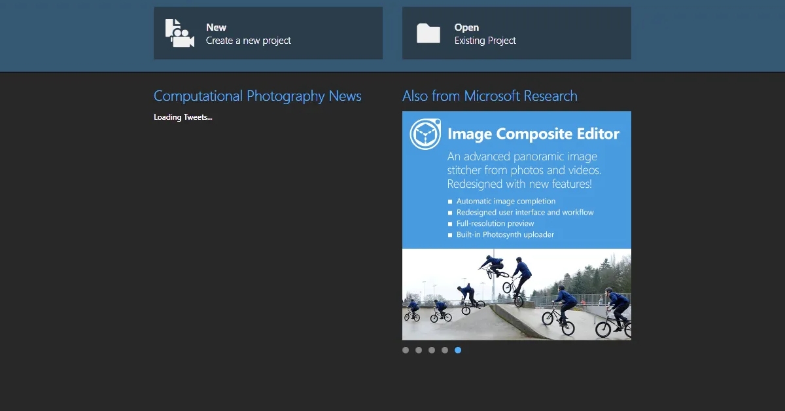Click the "Built-in Photosynth uploader" bullet

point(505,234)
